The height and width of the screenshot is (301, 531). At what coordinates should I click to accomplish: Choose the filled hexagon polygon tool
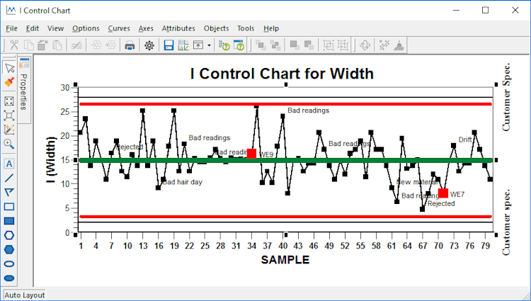[9, 249]
